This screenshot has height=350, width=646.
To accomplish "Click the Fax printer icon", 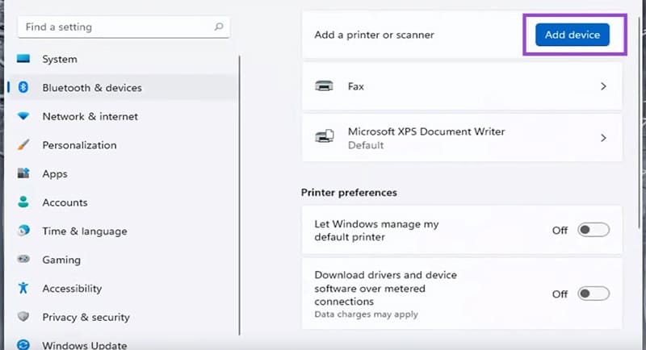I will 325,86.
